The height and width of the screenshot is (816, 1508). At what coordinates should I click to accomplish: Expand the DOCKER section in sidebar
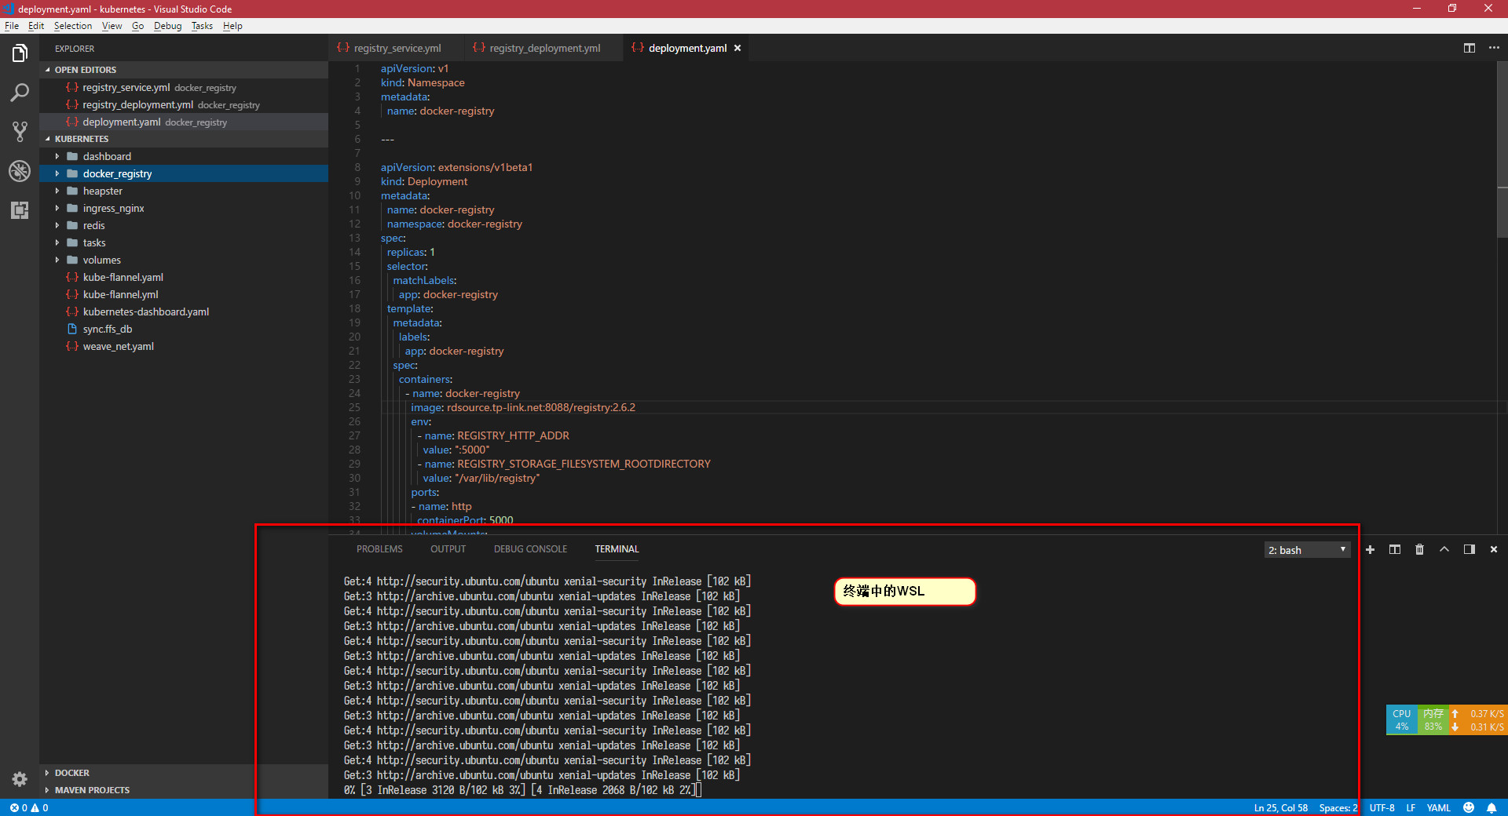tap(72, 773)
